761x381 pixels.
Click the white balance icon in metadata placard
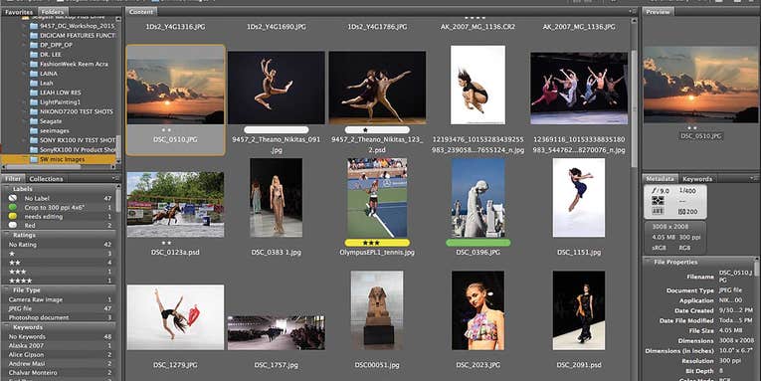(658, 211)
